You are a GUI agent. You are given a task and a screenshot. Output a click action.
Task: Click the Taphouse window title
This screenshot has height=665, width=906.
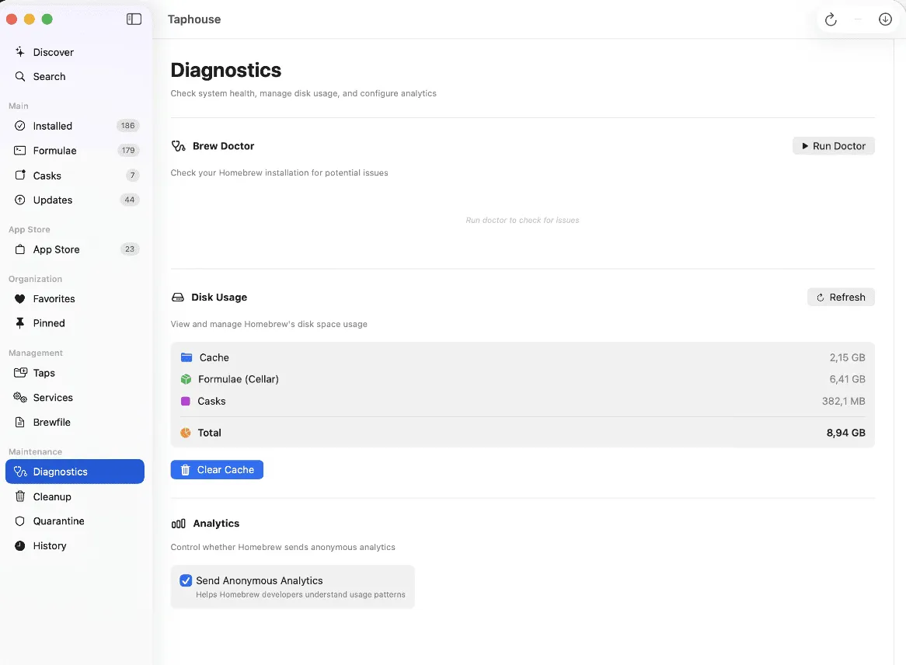194,19
